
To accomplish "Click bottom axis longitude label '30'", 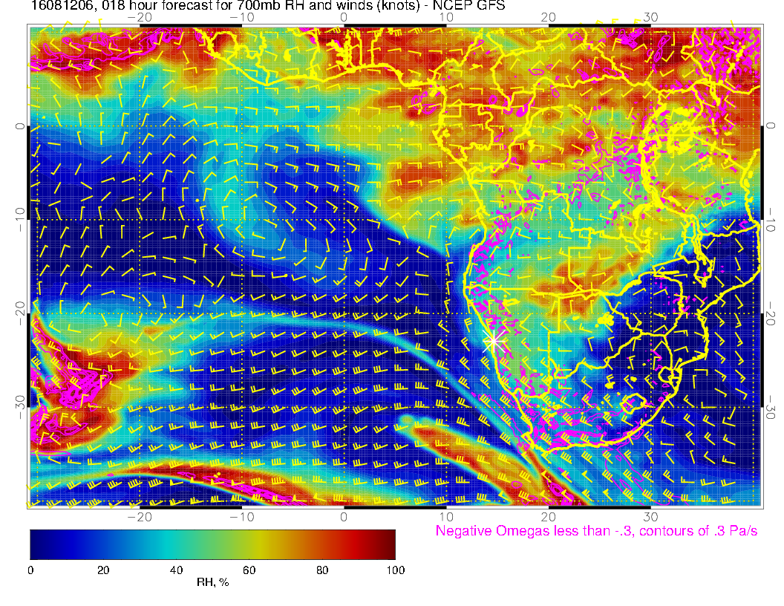I will (650, 517).
